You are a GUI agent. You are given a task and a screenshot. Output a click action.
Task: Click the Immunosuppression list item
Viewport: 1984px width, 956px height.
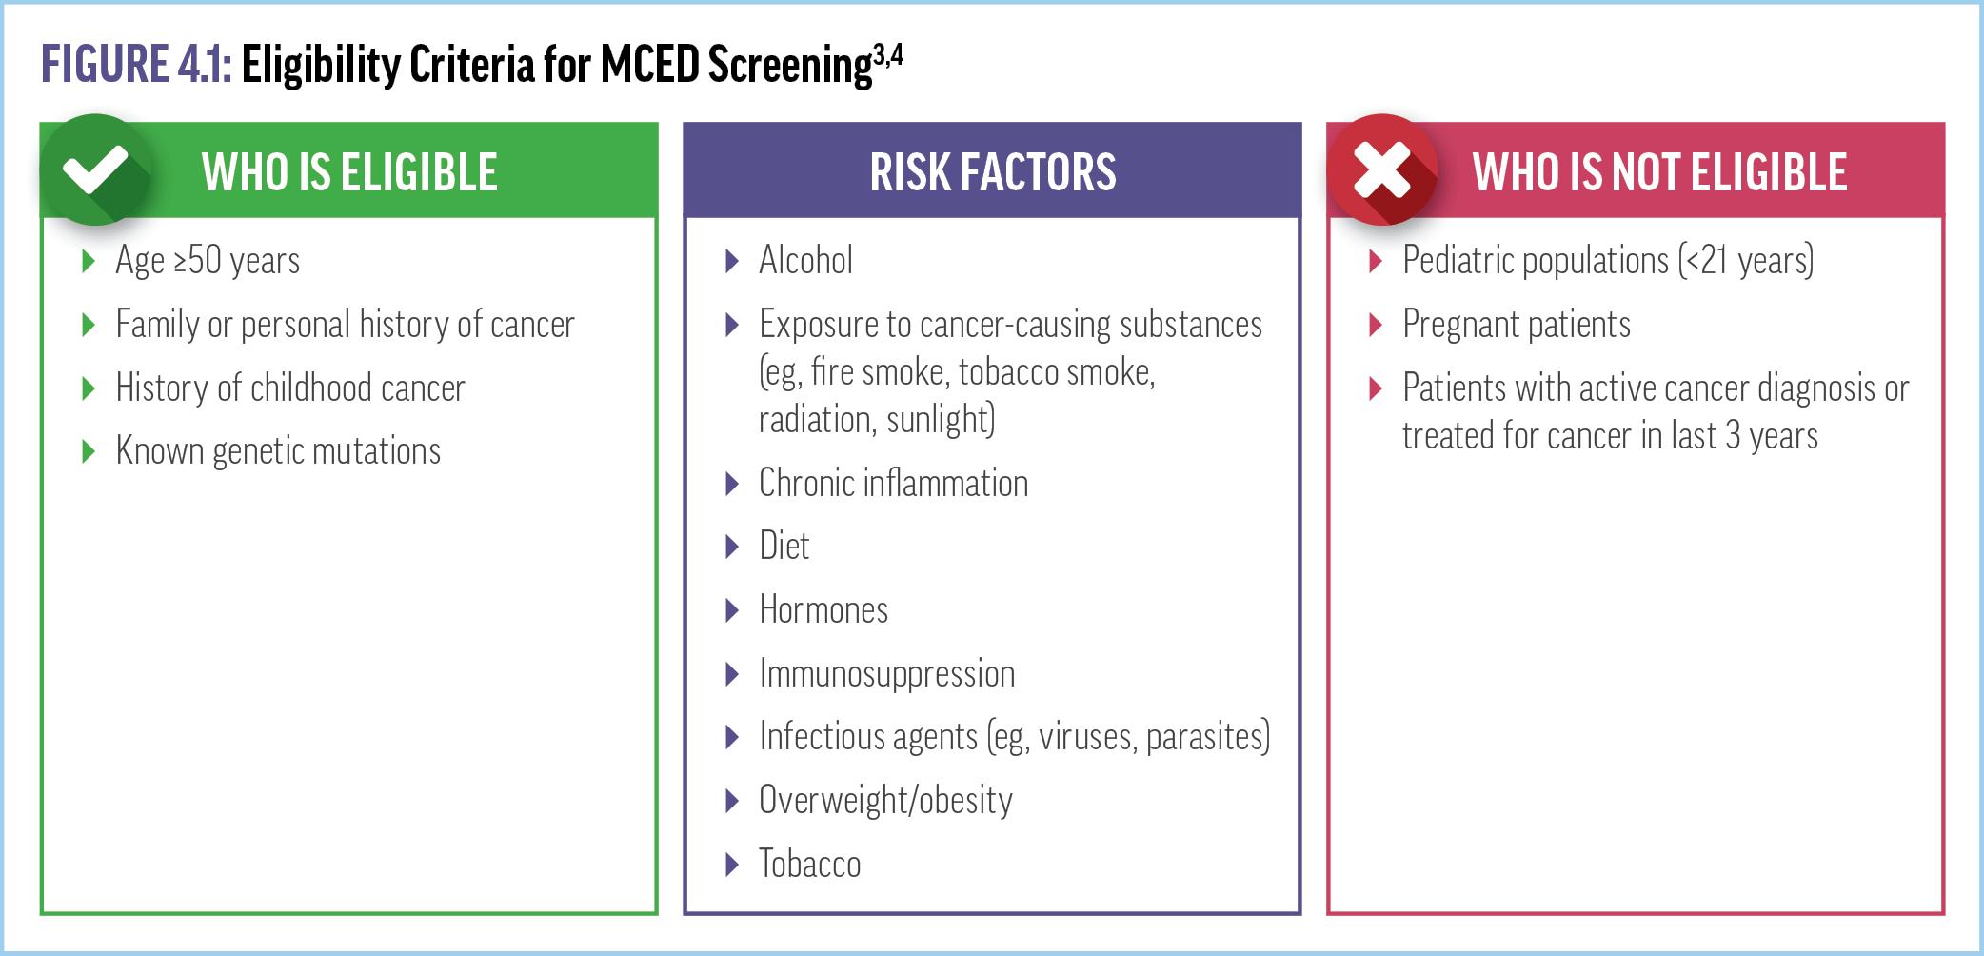[887, 674]
